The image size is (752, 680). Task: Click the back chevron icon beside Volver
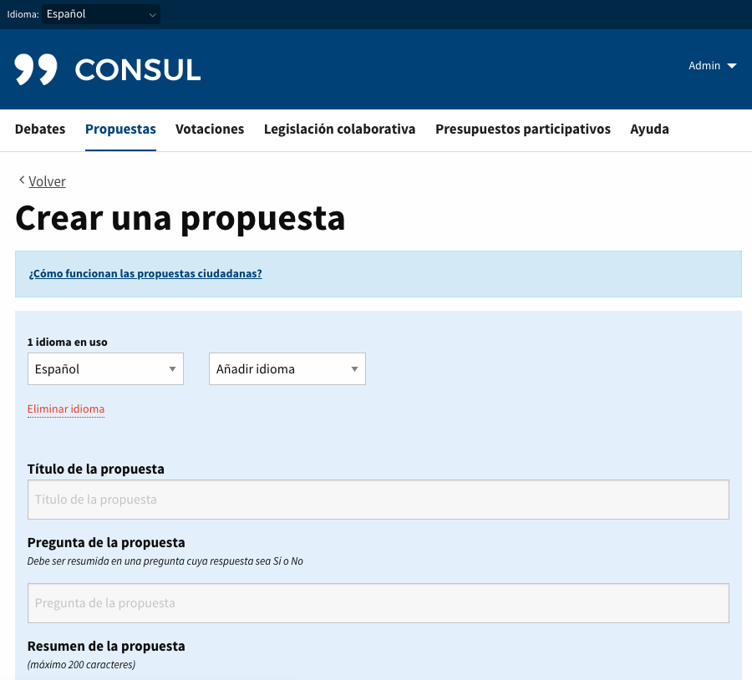click(x=21, y=180)
